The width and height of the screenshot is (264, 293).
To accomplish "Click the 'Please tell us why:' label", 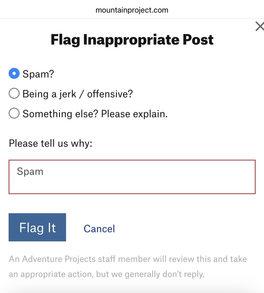I will click(50, 143).
